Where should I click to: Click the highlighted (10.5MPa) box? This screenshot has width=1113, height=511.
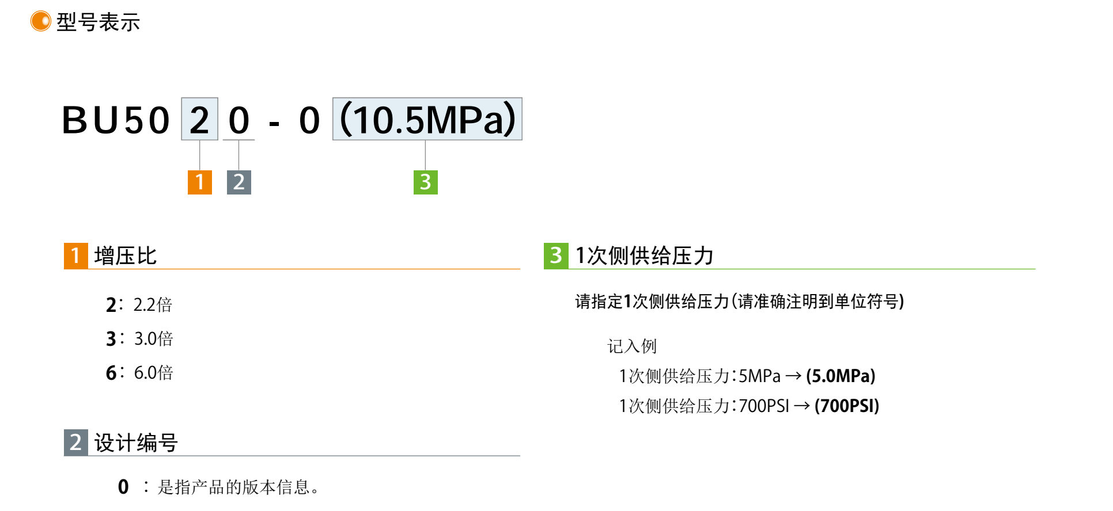[x=427, y=119]
